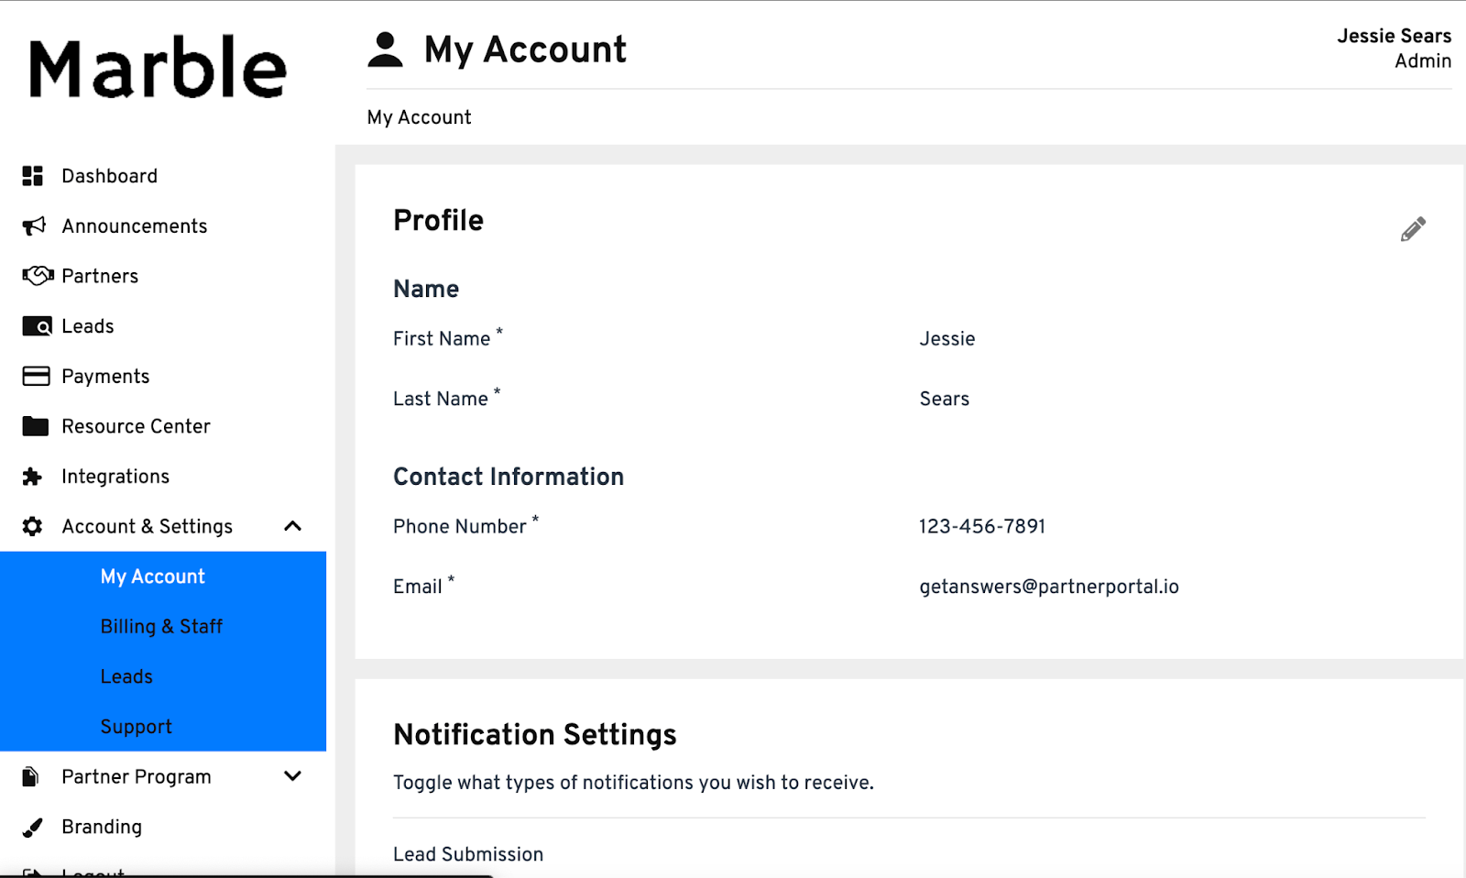Click the Resource Center folder icon
Viewport: 1466px width, 878px height.
click(x=36, y=426)
